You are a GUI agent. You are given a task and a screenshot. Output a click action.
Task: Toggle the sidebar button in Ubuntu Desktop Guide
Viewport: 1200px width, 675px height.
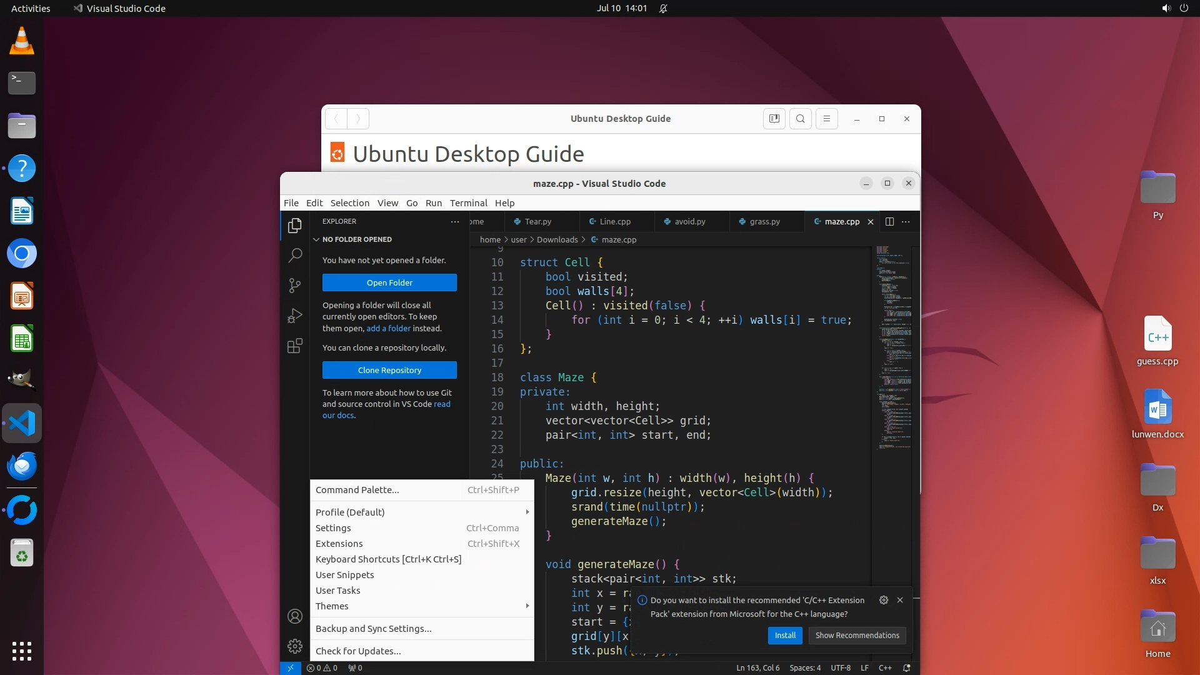coord(774,119)
